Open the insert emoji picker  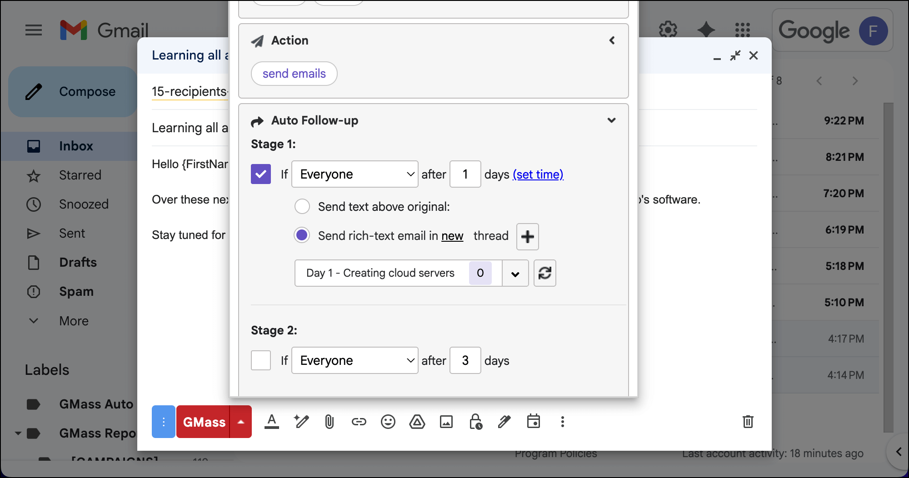pos(388,422)
